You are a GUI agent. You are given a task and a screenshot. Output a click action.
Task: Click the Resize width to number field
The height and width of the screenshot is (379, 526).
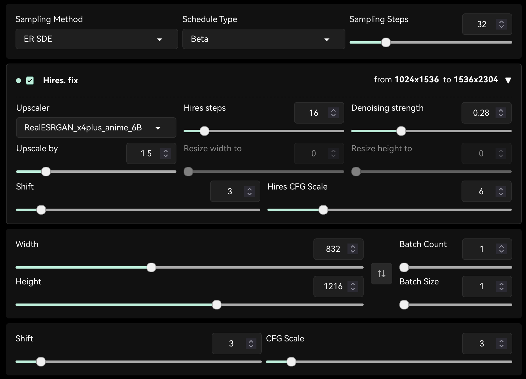tap(319, 153)
